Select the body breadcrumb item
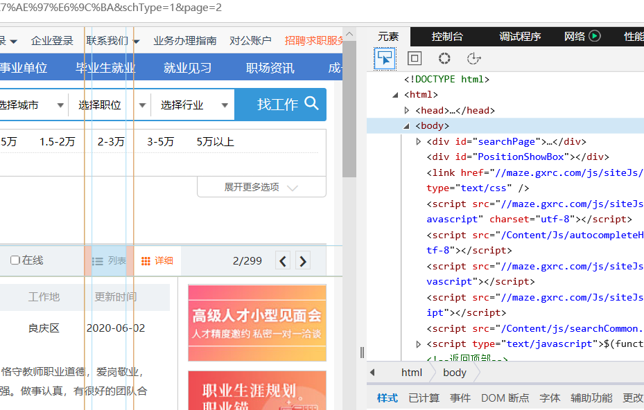Viewport: 644px width, 410px height. [x=455, y=373]
